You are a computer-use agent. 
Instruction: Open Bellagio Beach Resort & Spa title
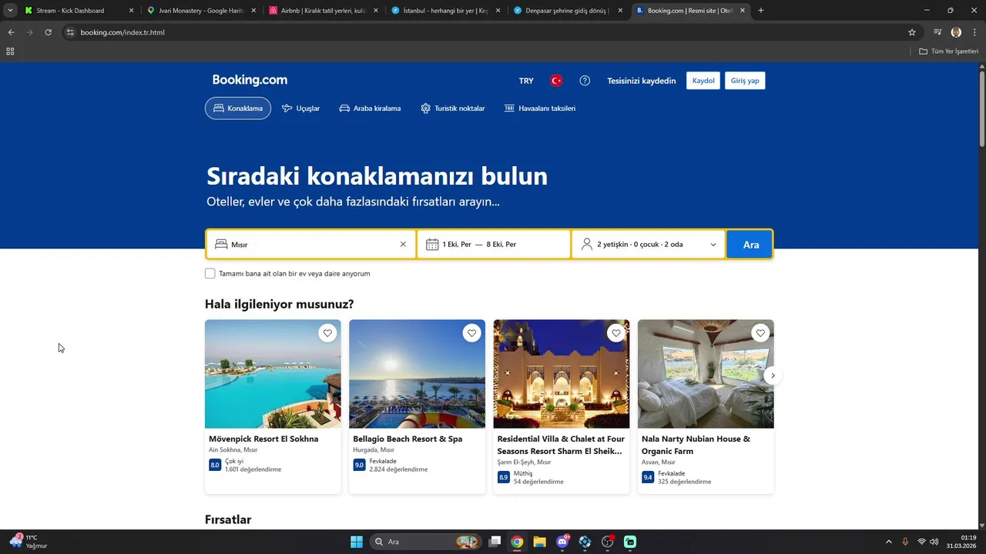pyautogui.click(x=407, y=439)
